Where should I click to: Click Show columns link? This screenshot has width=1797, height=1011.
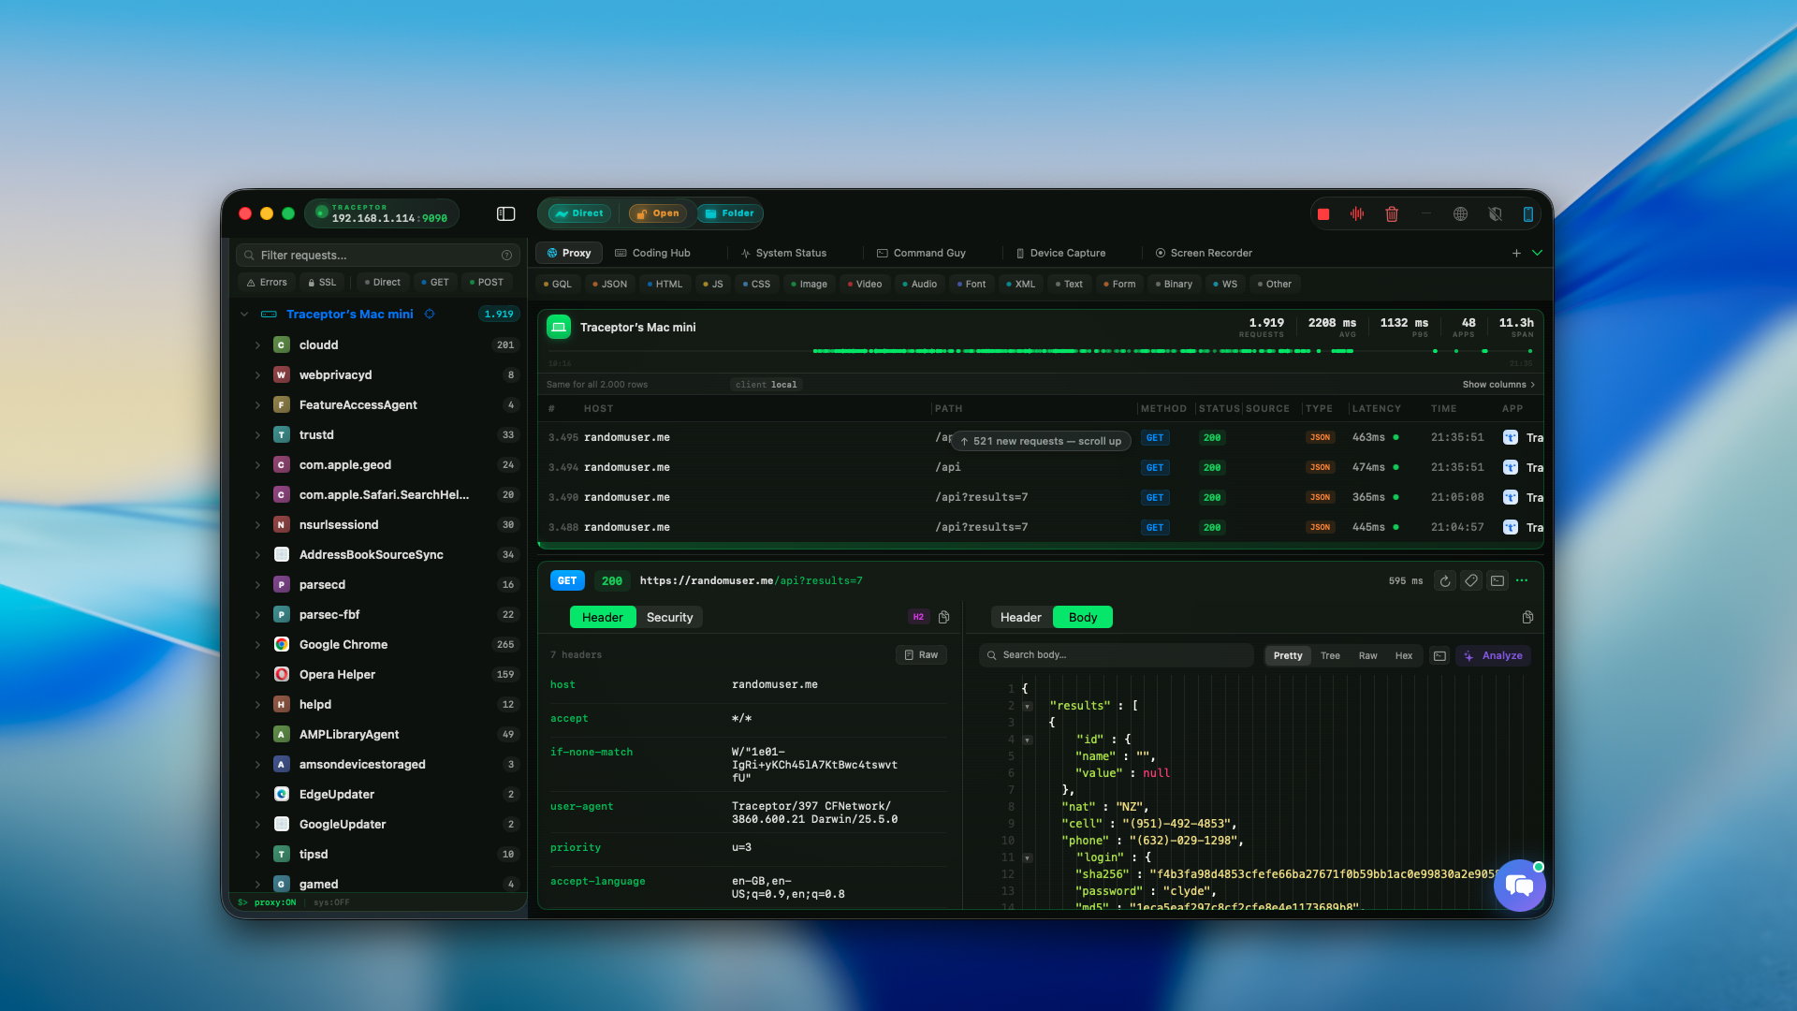1498,385
